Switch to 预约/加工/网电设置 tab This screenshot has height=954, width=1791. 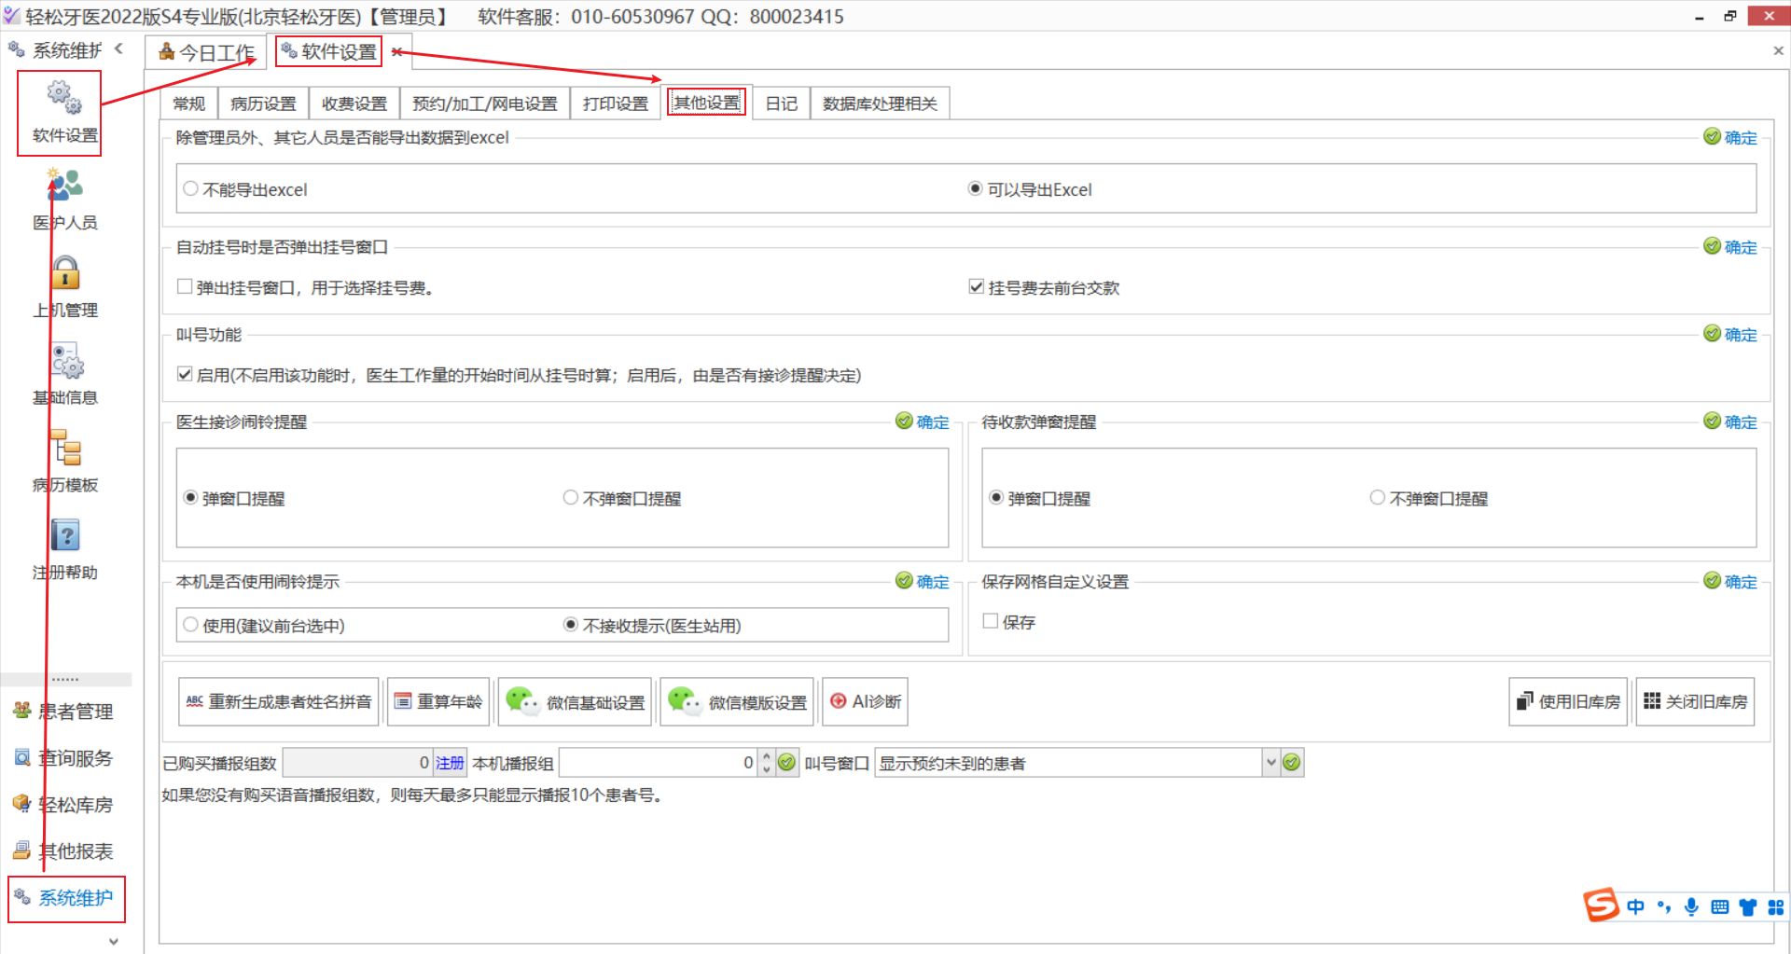tap(485, 104)
